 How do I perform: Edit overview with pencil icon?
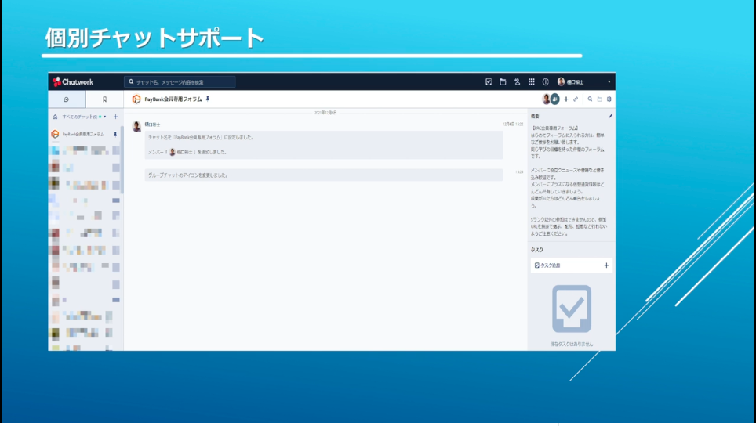click(610, 116)
